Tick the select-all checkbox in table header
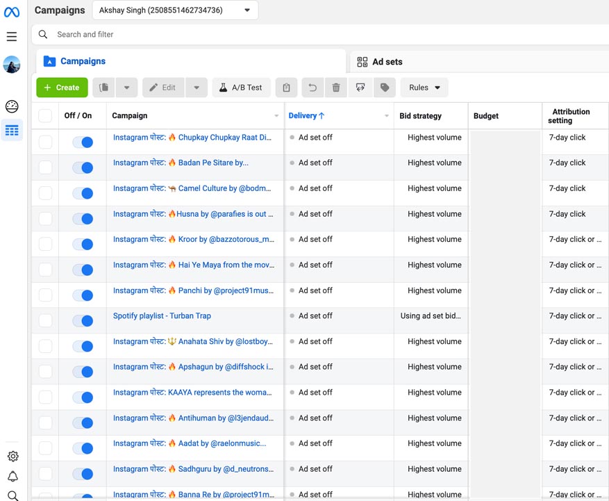This screenshot has width=609, height=501. pos(45,116)
